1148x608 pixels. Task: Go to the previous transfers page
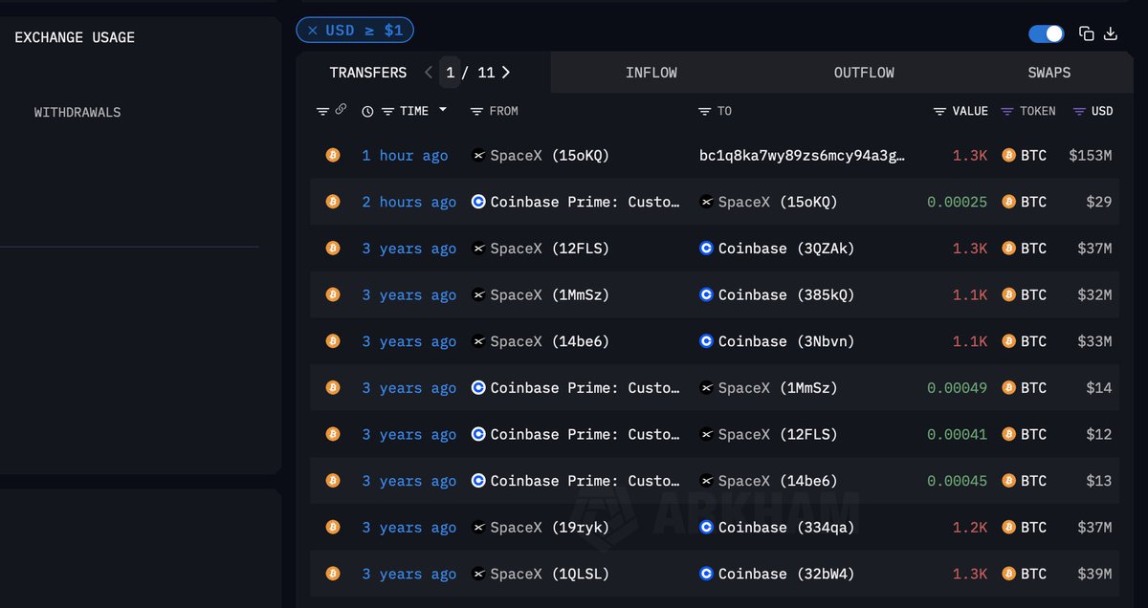tap(429, 73)
